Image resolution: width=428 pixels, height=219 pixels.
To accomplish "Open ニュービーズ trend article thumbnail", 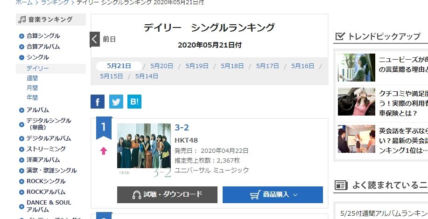I will click(357, 68).
